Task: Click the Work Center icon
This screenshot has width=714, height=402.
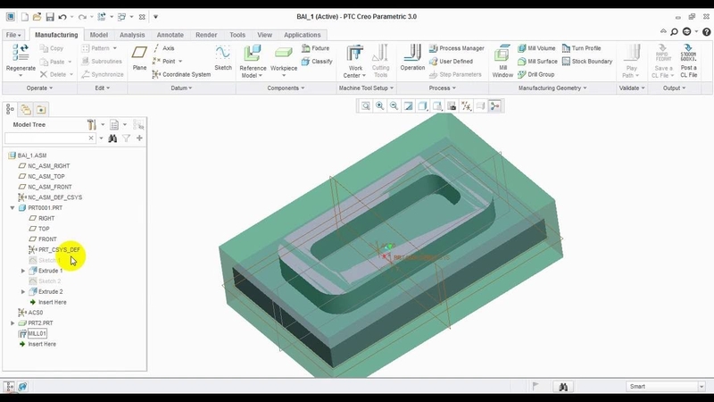Action: 354,53
